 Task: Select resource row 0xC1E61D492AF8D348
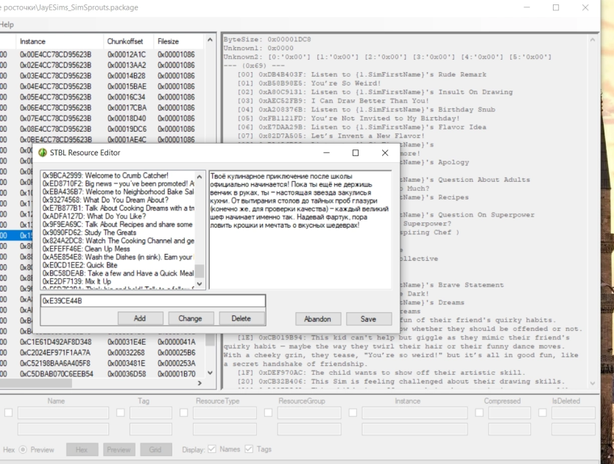click(x=102, y=342)
